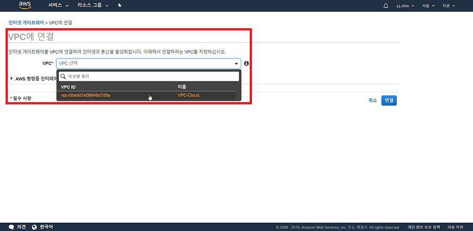Screen dimensions: 473x231
Task: Click the globe language icon
Action: tap(34, 227)
